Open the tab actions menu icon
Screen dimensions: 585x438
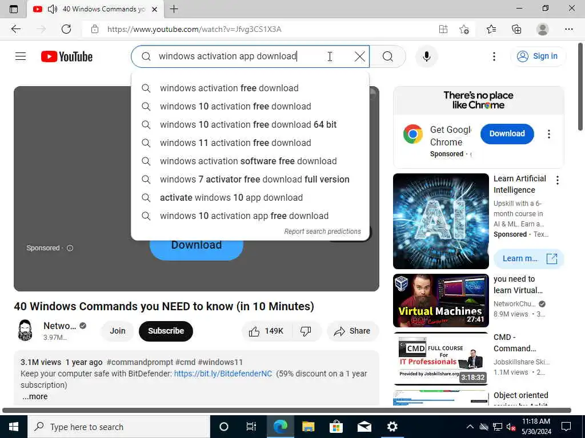click(14, 9)
